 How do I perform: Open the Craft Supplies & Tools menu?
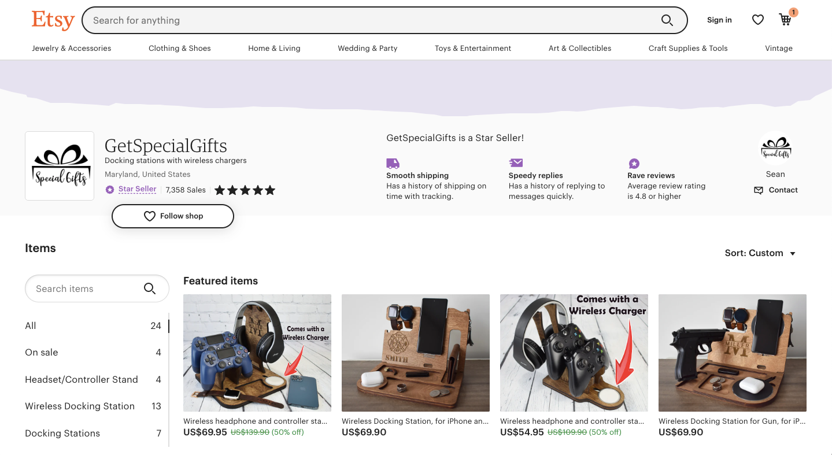(687, 49)
